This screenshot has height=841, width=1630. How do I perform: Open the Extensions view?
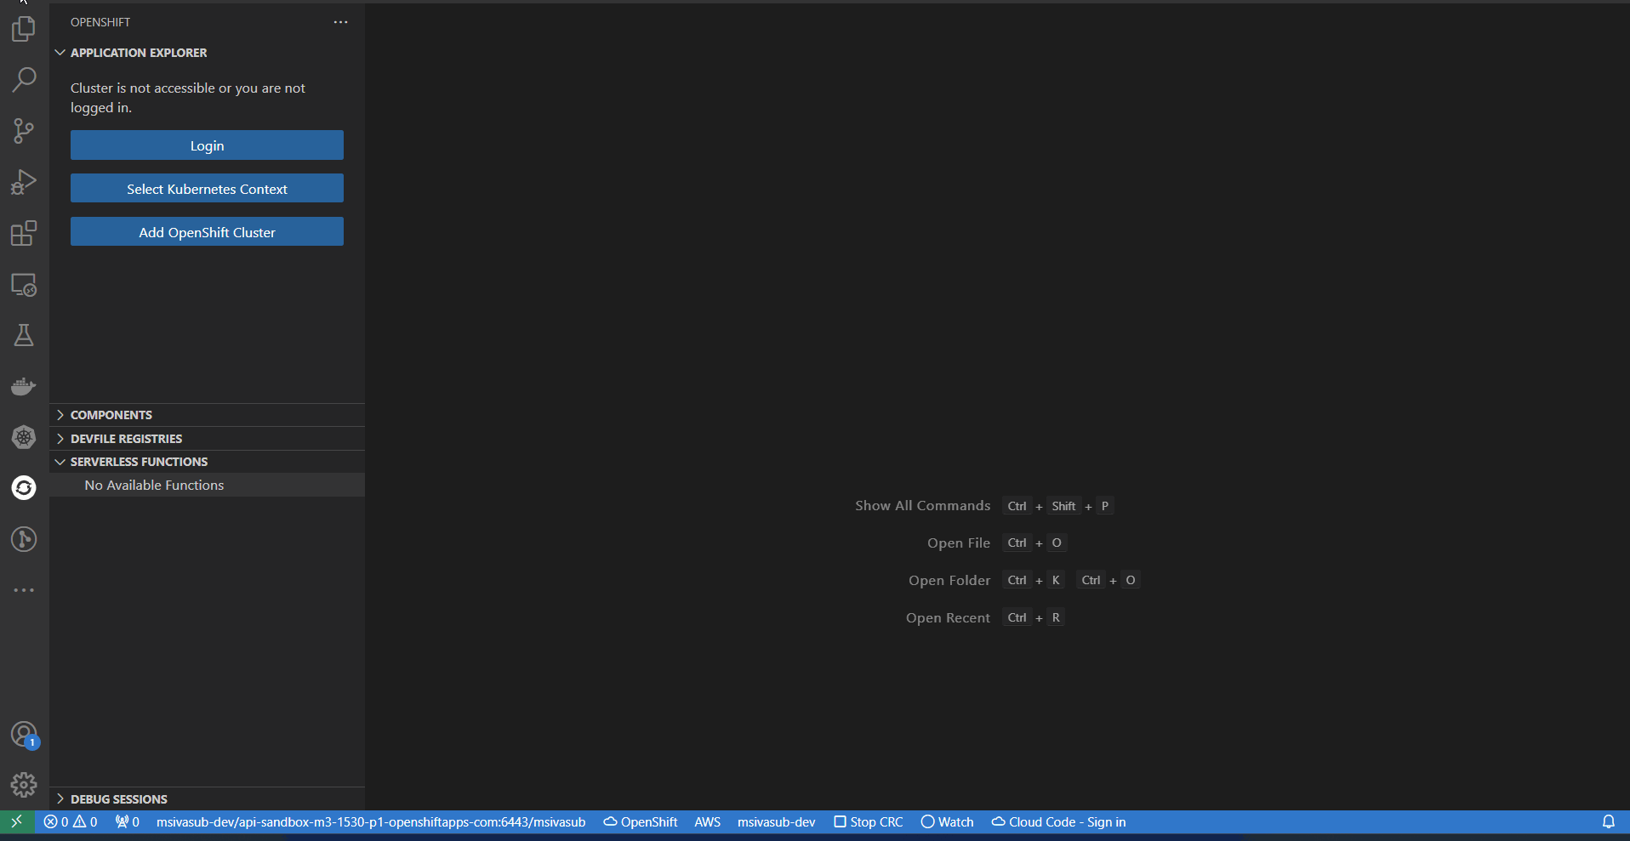point(24,233)
